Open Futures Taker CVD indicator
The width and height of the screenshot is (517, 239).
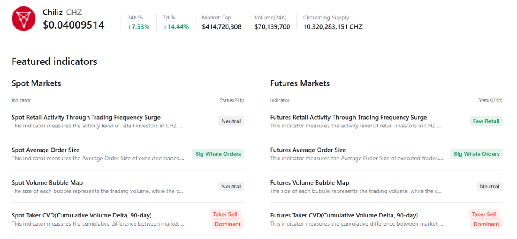(344, 215)
